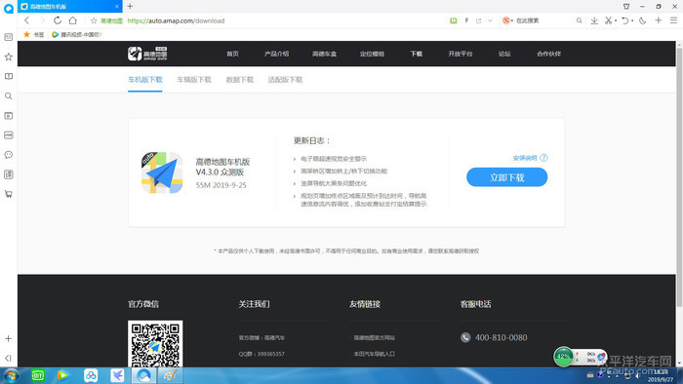Open the 合作伙伴 navigation item
683x384 pixels.
548,54
